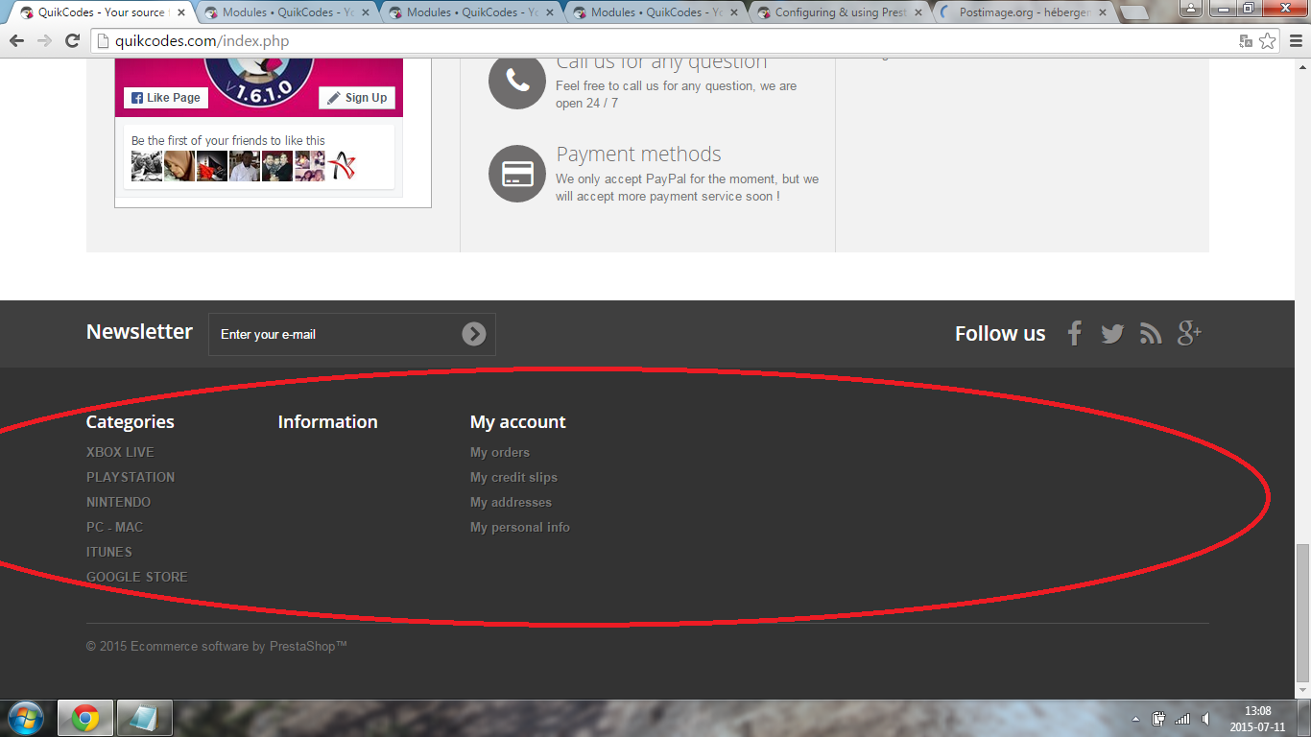Click the page's vertical scrollbar thumb
The height and width of the screenshot is (737, 1311).
tap(1302, 611)
